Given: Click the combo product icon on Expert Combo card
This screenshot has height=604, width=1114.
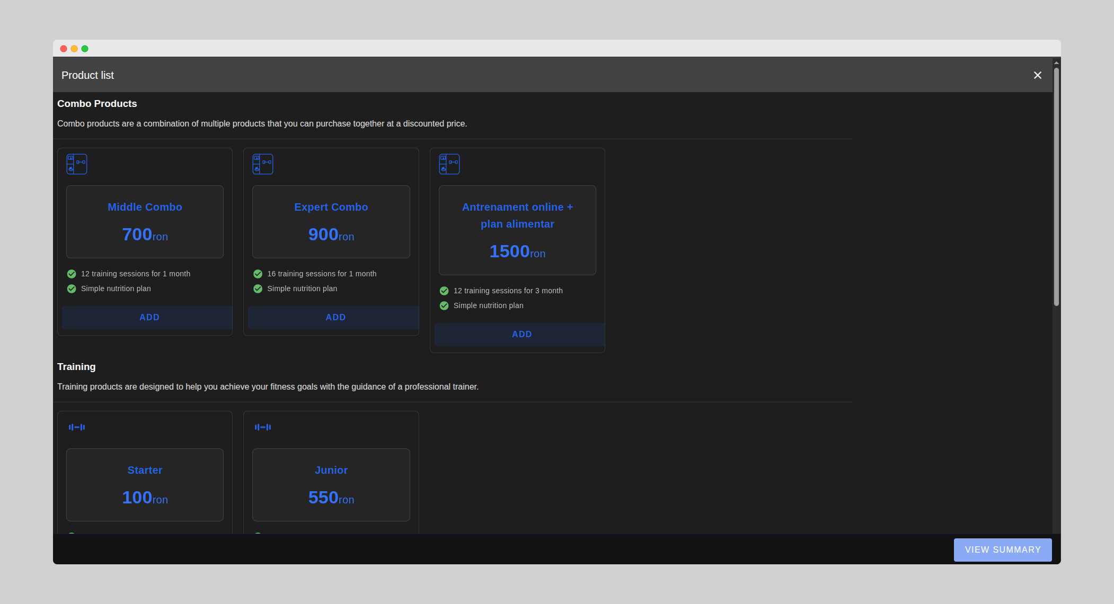Looking at the screenshot, I should coord(263,164).
